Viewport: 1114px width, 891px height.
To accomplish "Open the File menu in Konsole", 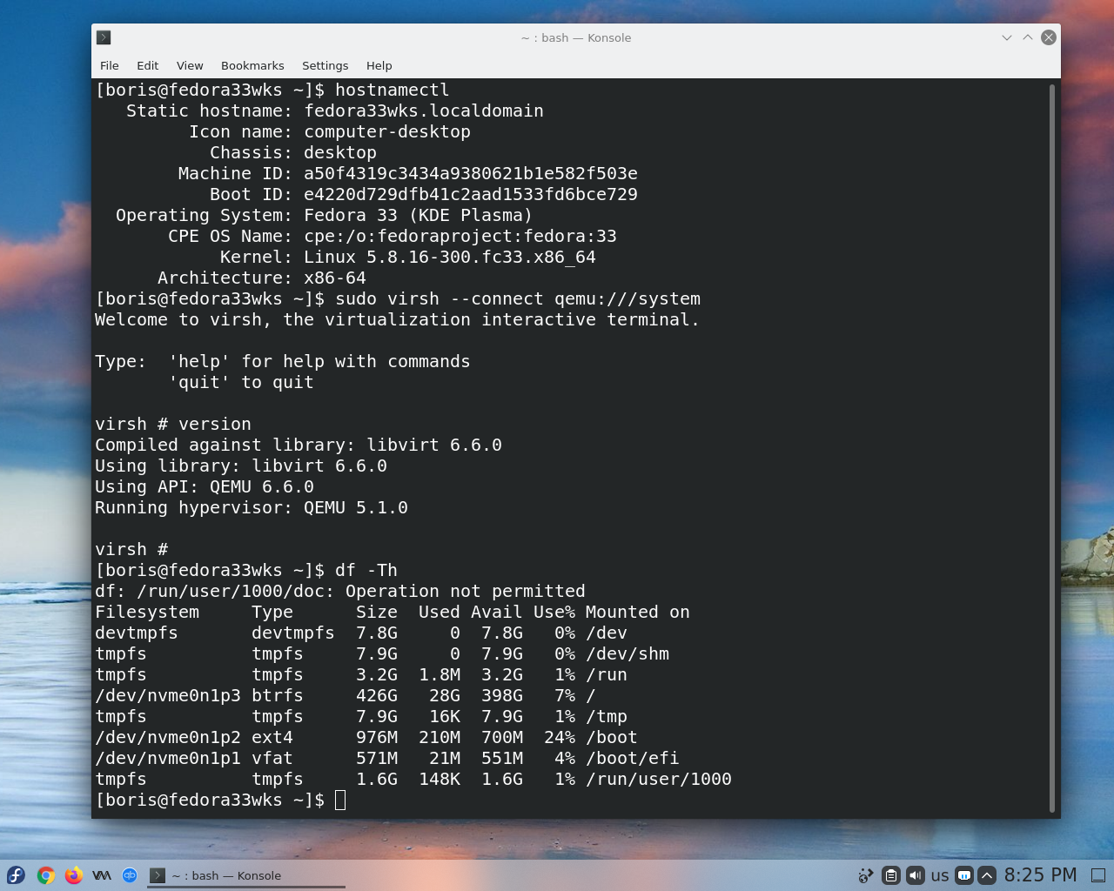I will (109, 65).
